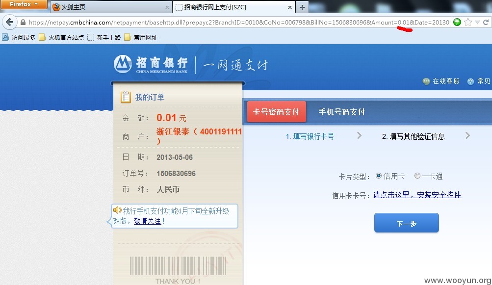Open the 常用网址 bookmark folder
The image size is (492, 285).
(x=141, y=37)
